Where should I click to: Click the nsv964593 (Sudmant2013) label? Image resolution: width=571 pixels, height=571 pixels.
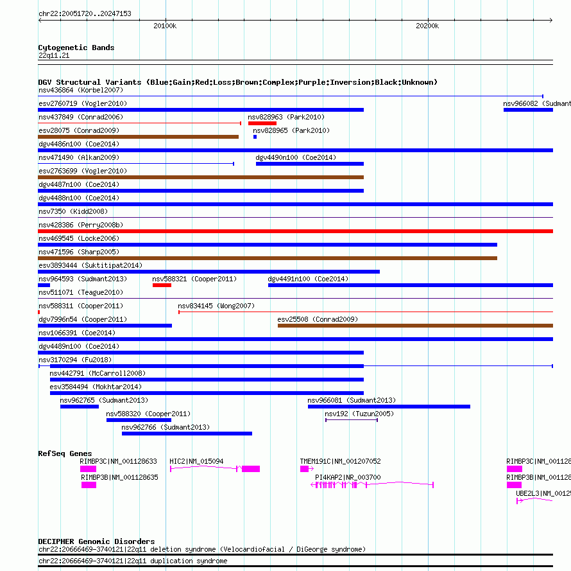(x=83, y=279)
